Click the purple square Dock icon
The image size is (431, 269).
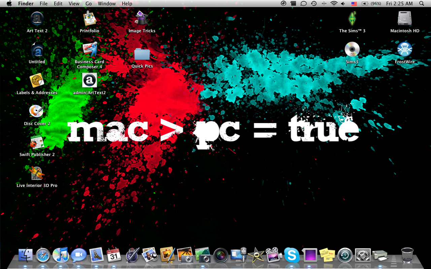point(310,255)
